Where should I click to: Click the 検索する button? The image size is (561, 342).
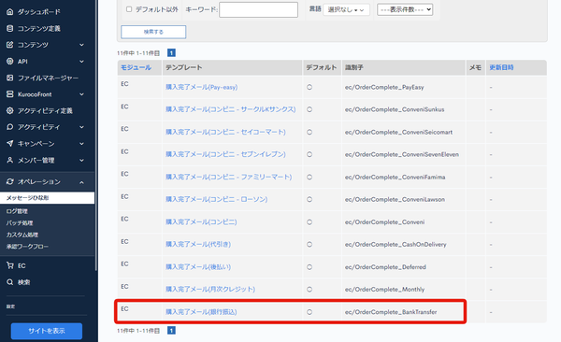point(153,32)
